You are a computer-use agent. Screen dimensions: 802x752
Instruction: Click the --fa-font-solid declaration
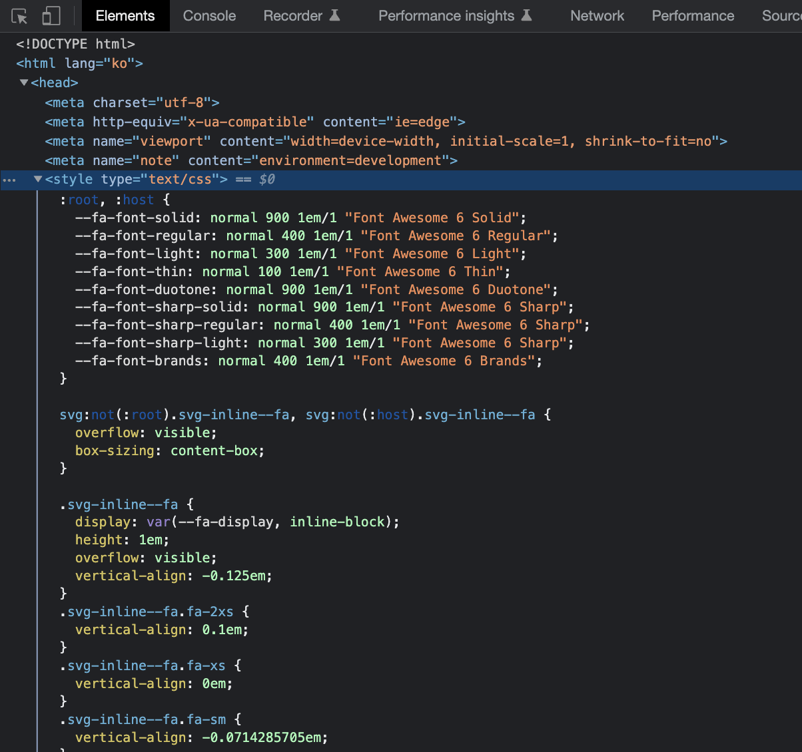pos(300,218)
